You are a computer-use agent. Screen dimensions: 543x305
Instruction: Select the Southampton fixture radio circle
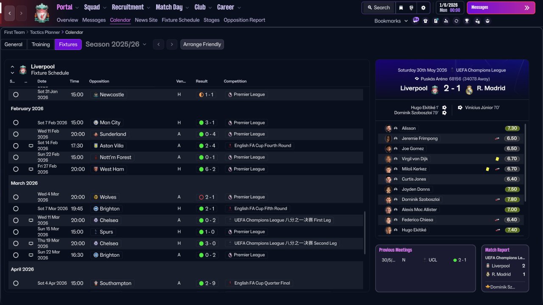pyautogui.click(x=16, y=283)
